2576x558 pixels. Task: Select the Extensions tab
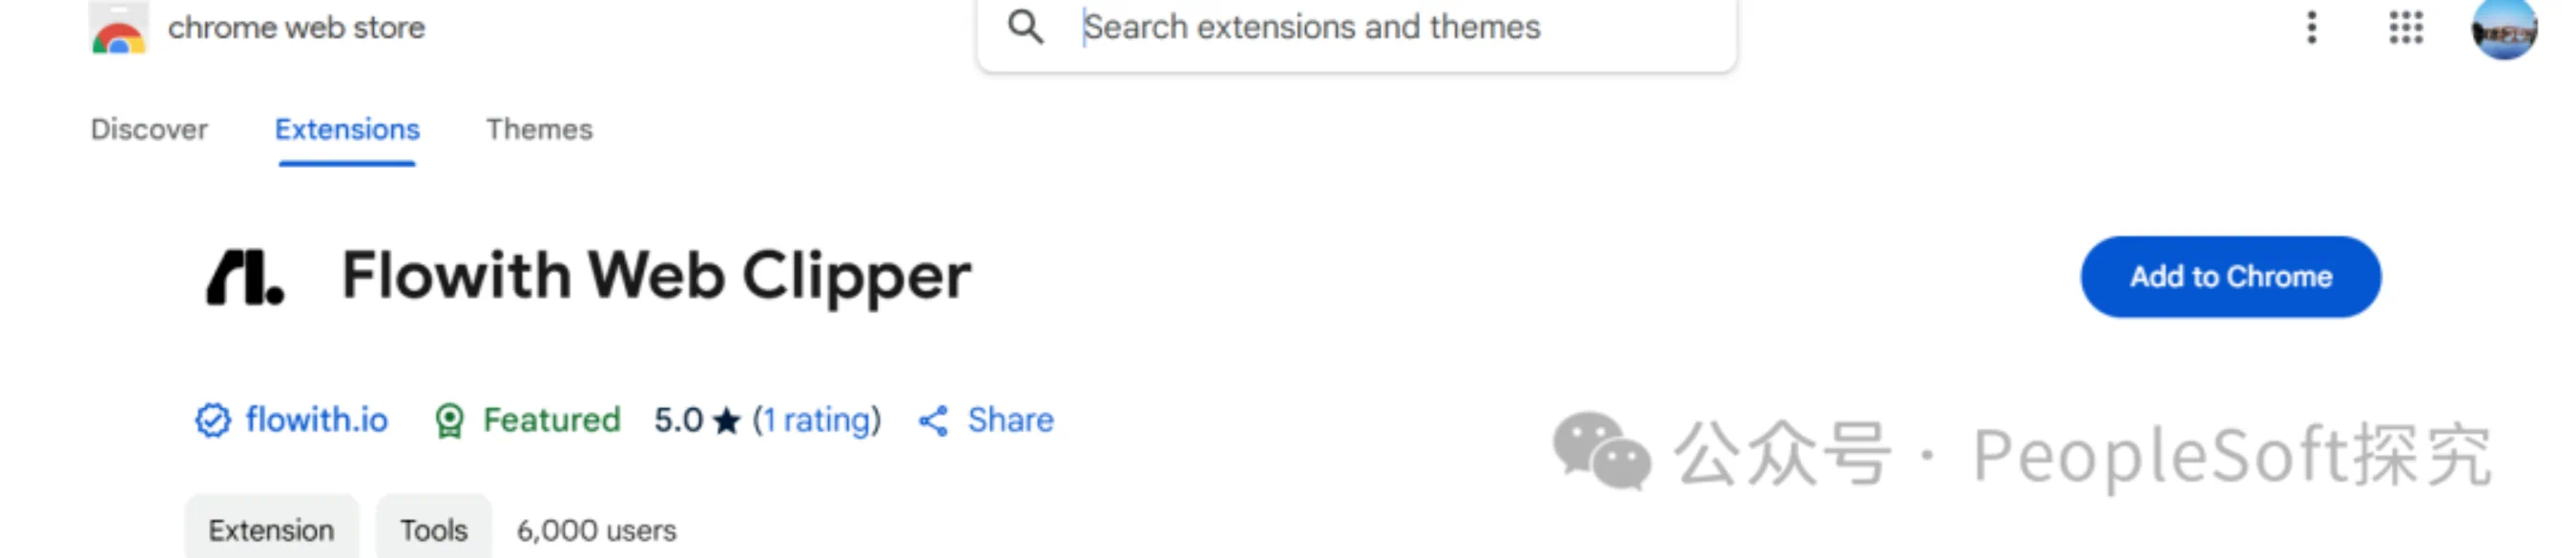click(x=347, y=130)
